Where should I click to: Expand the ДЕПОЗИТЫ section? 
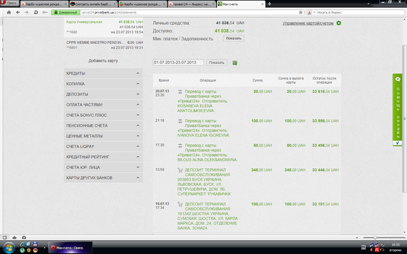104,95
